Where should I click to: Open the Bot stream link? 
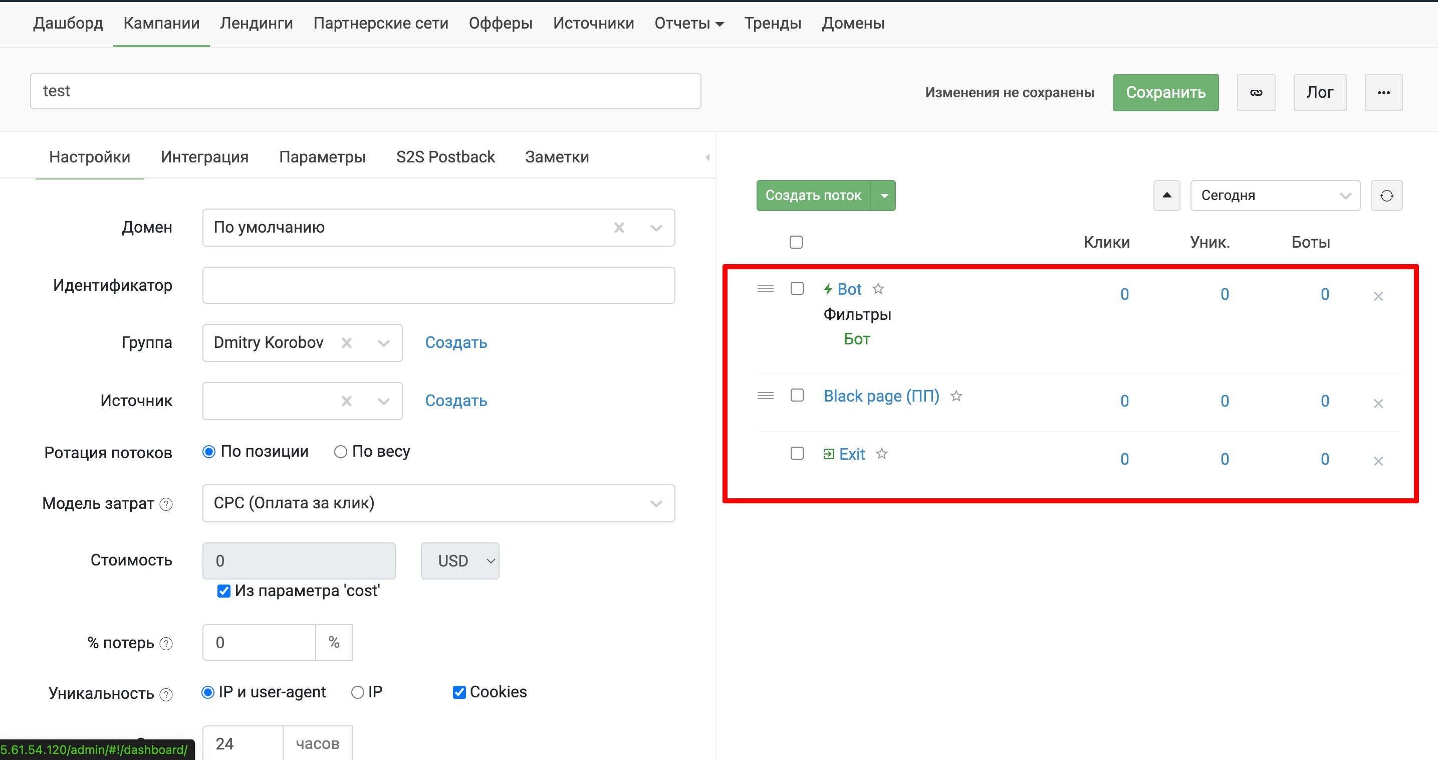[x=850, y=289]
